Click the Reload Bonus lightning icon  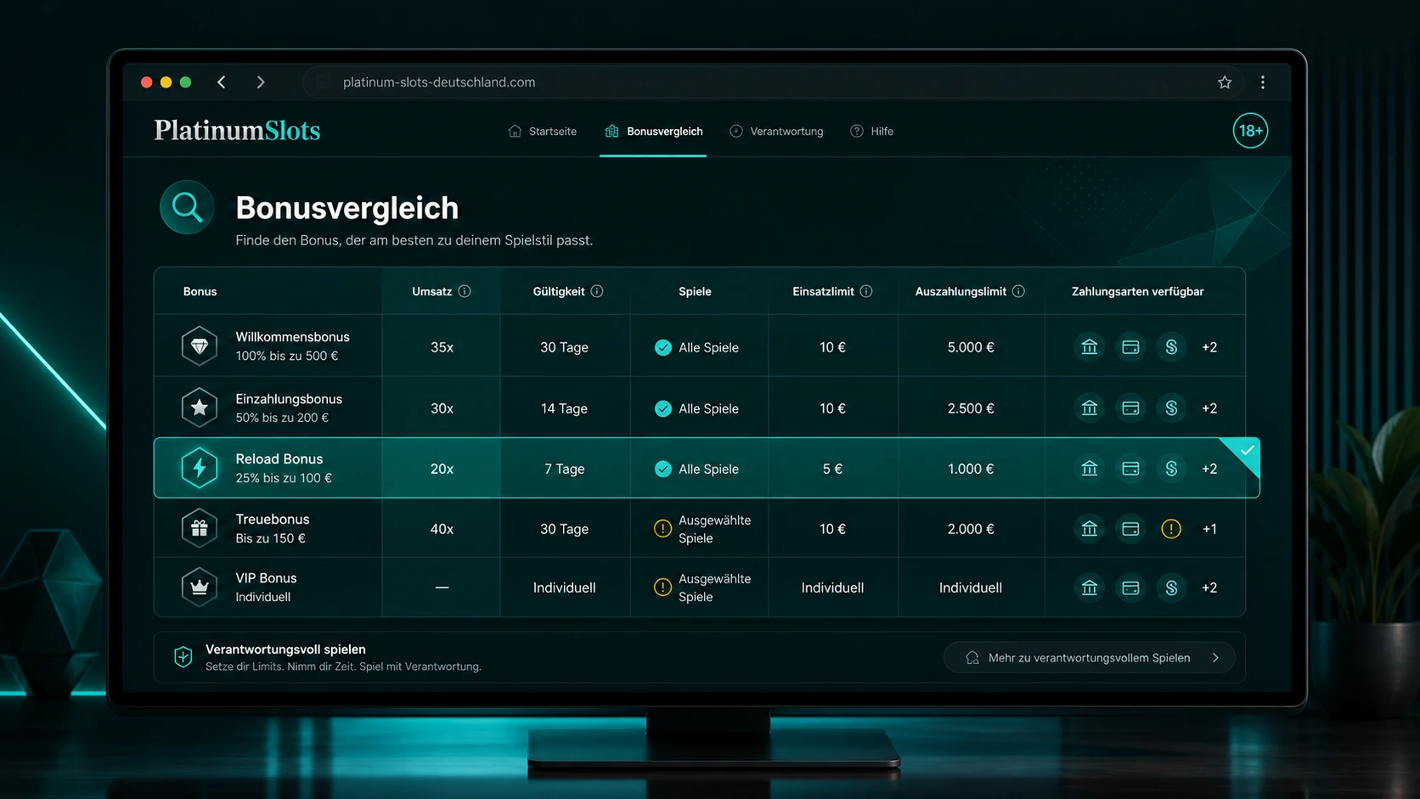pos(200,468)
